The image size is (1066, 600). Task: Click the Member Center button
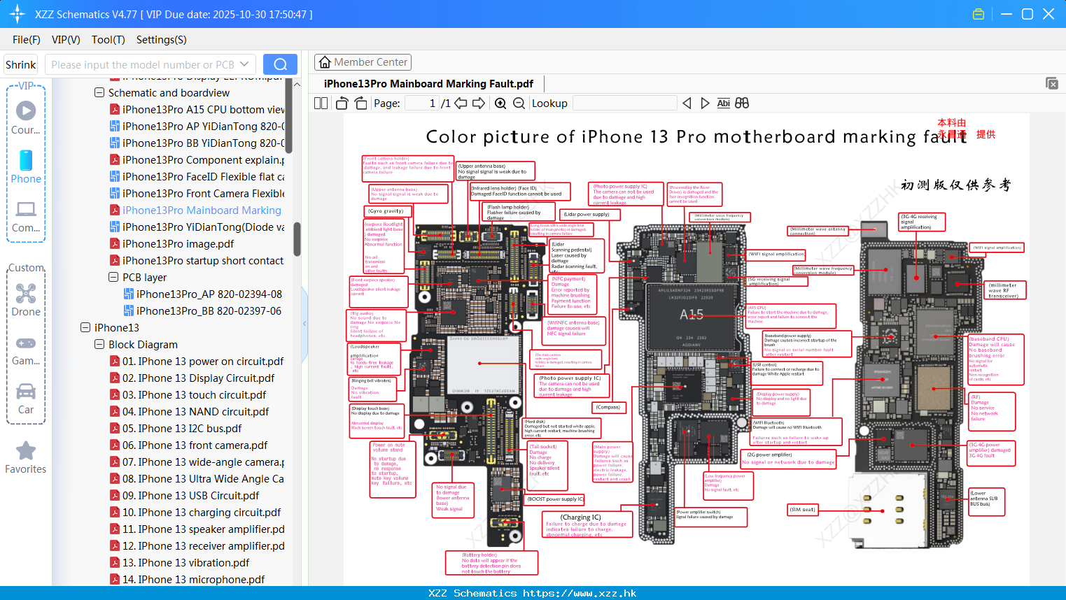coord(363,62)
